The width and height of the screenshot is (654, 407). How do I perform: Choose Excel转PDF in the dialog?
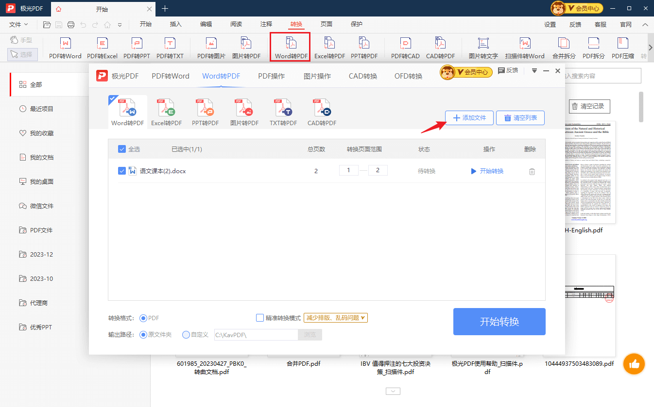coord(167,112)
